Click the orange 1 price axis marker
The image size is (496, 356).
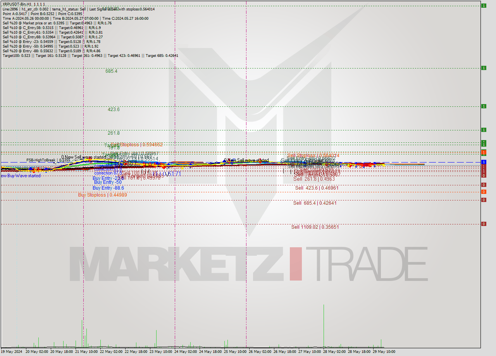pyautogui.click(x=484, y=152)
